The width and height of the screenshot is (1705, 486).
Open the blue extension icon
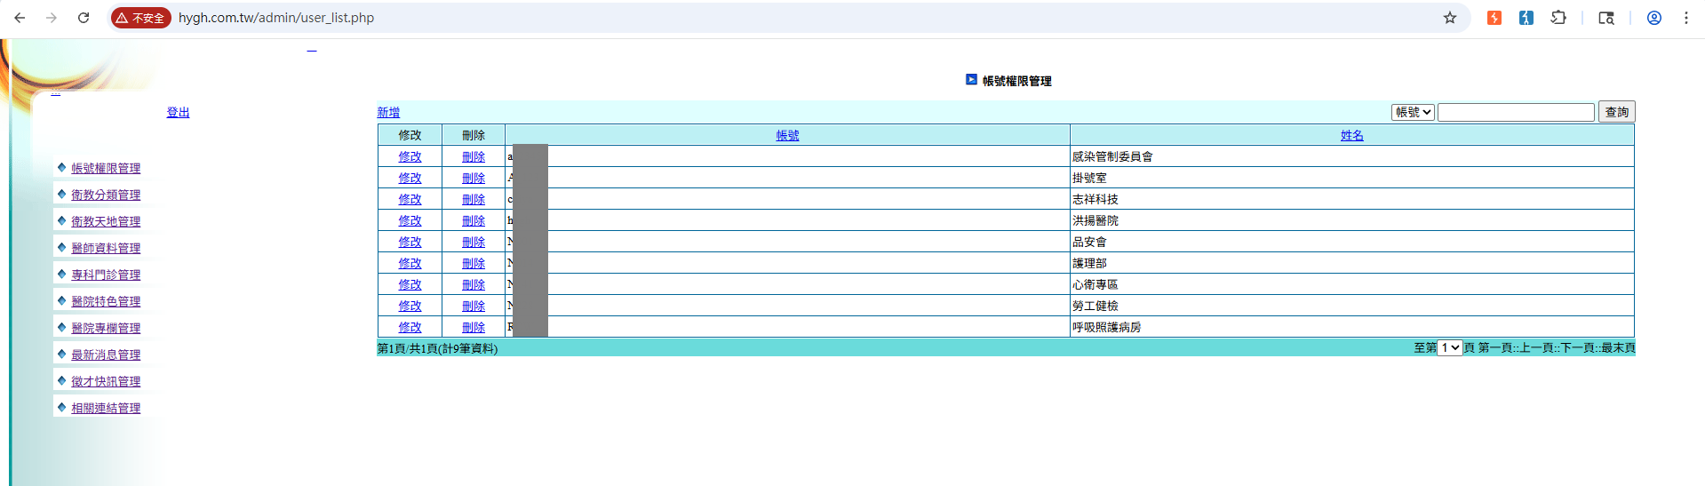click(x=1526, y=18)
